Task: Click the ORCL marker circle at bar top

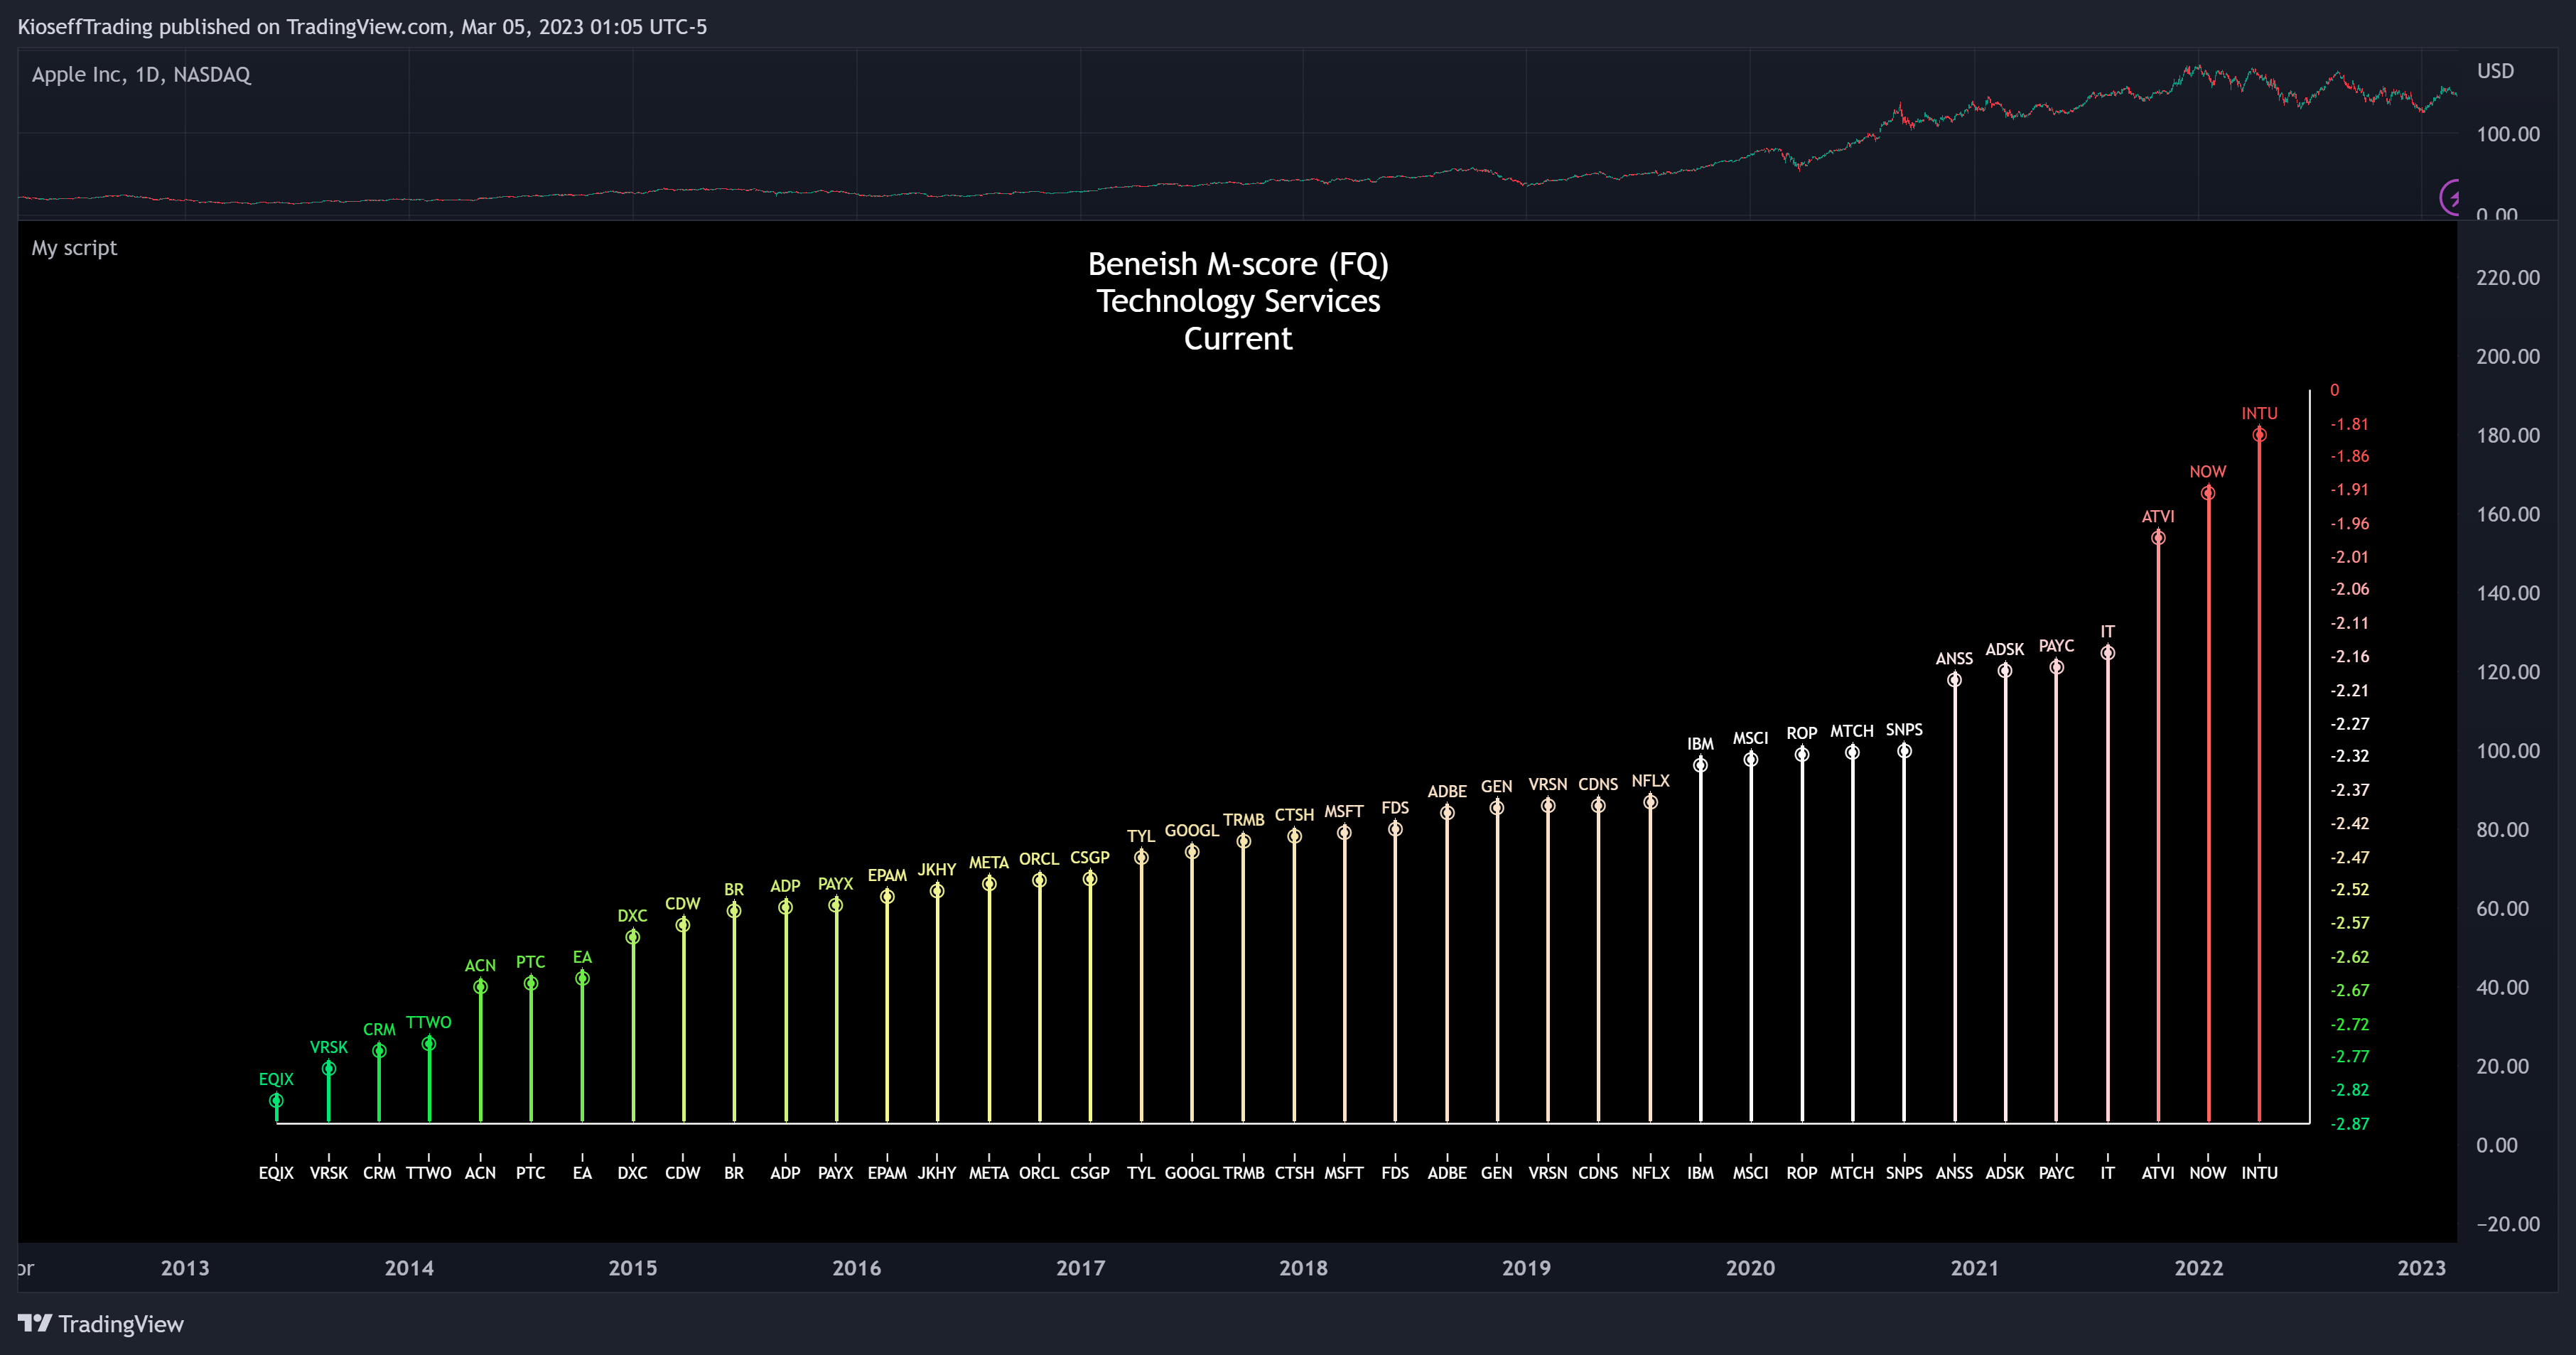Action: point(1039,881)
